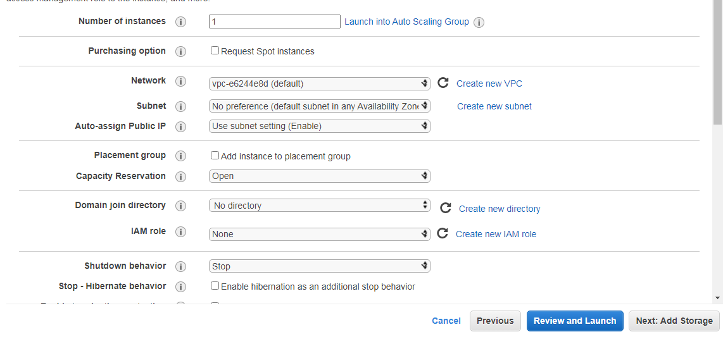
Task: Click info icon next to Number of instances
Action: (x=180, y=22)
